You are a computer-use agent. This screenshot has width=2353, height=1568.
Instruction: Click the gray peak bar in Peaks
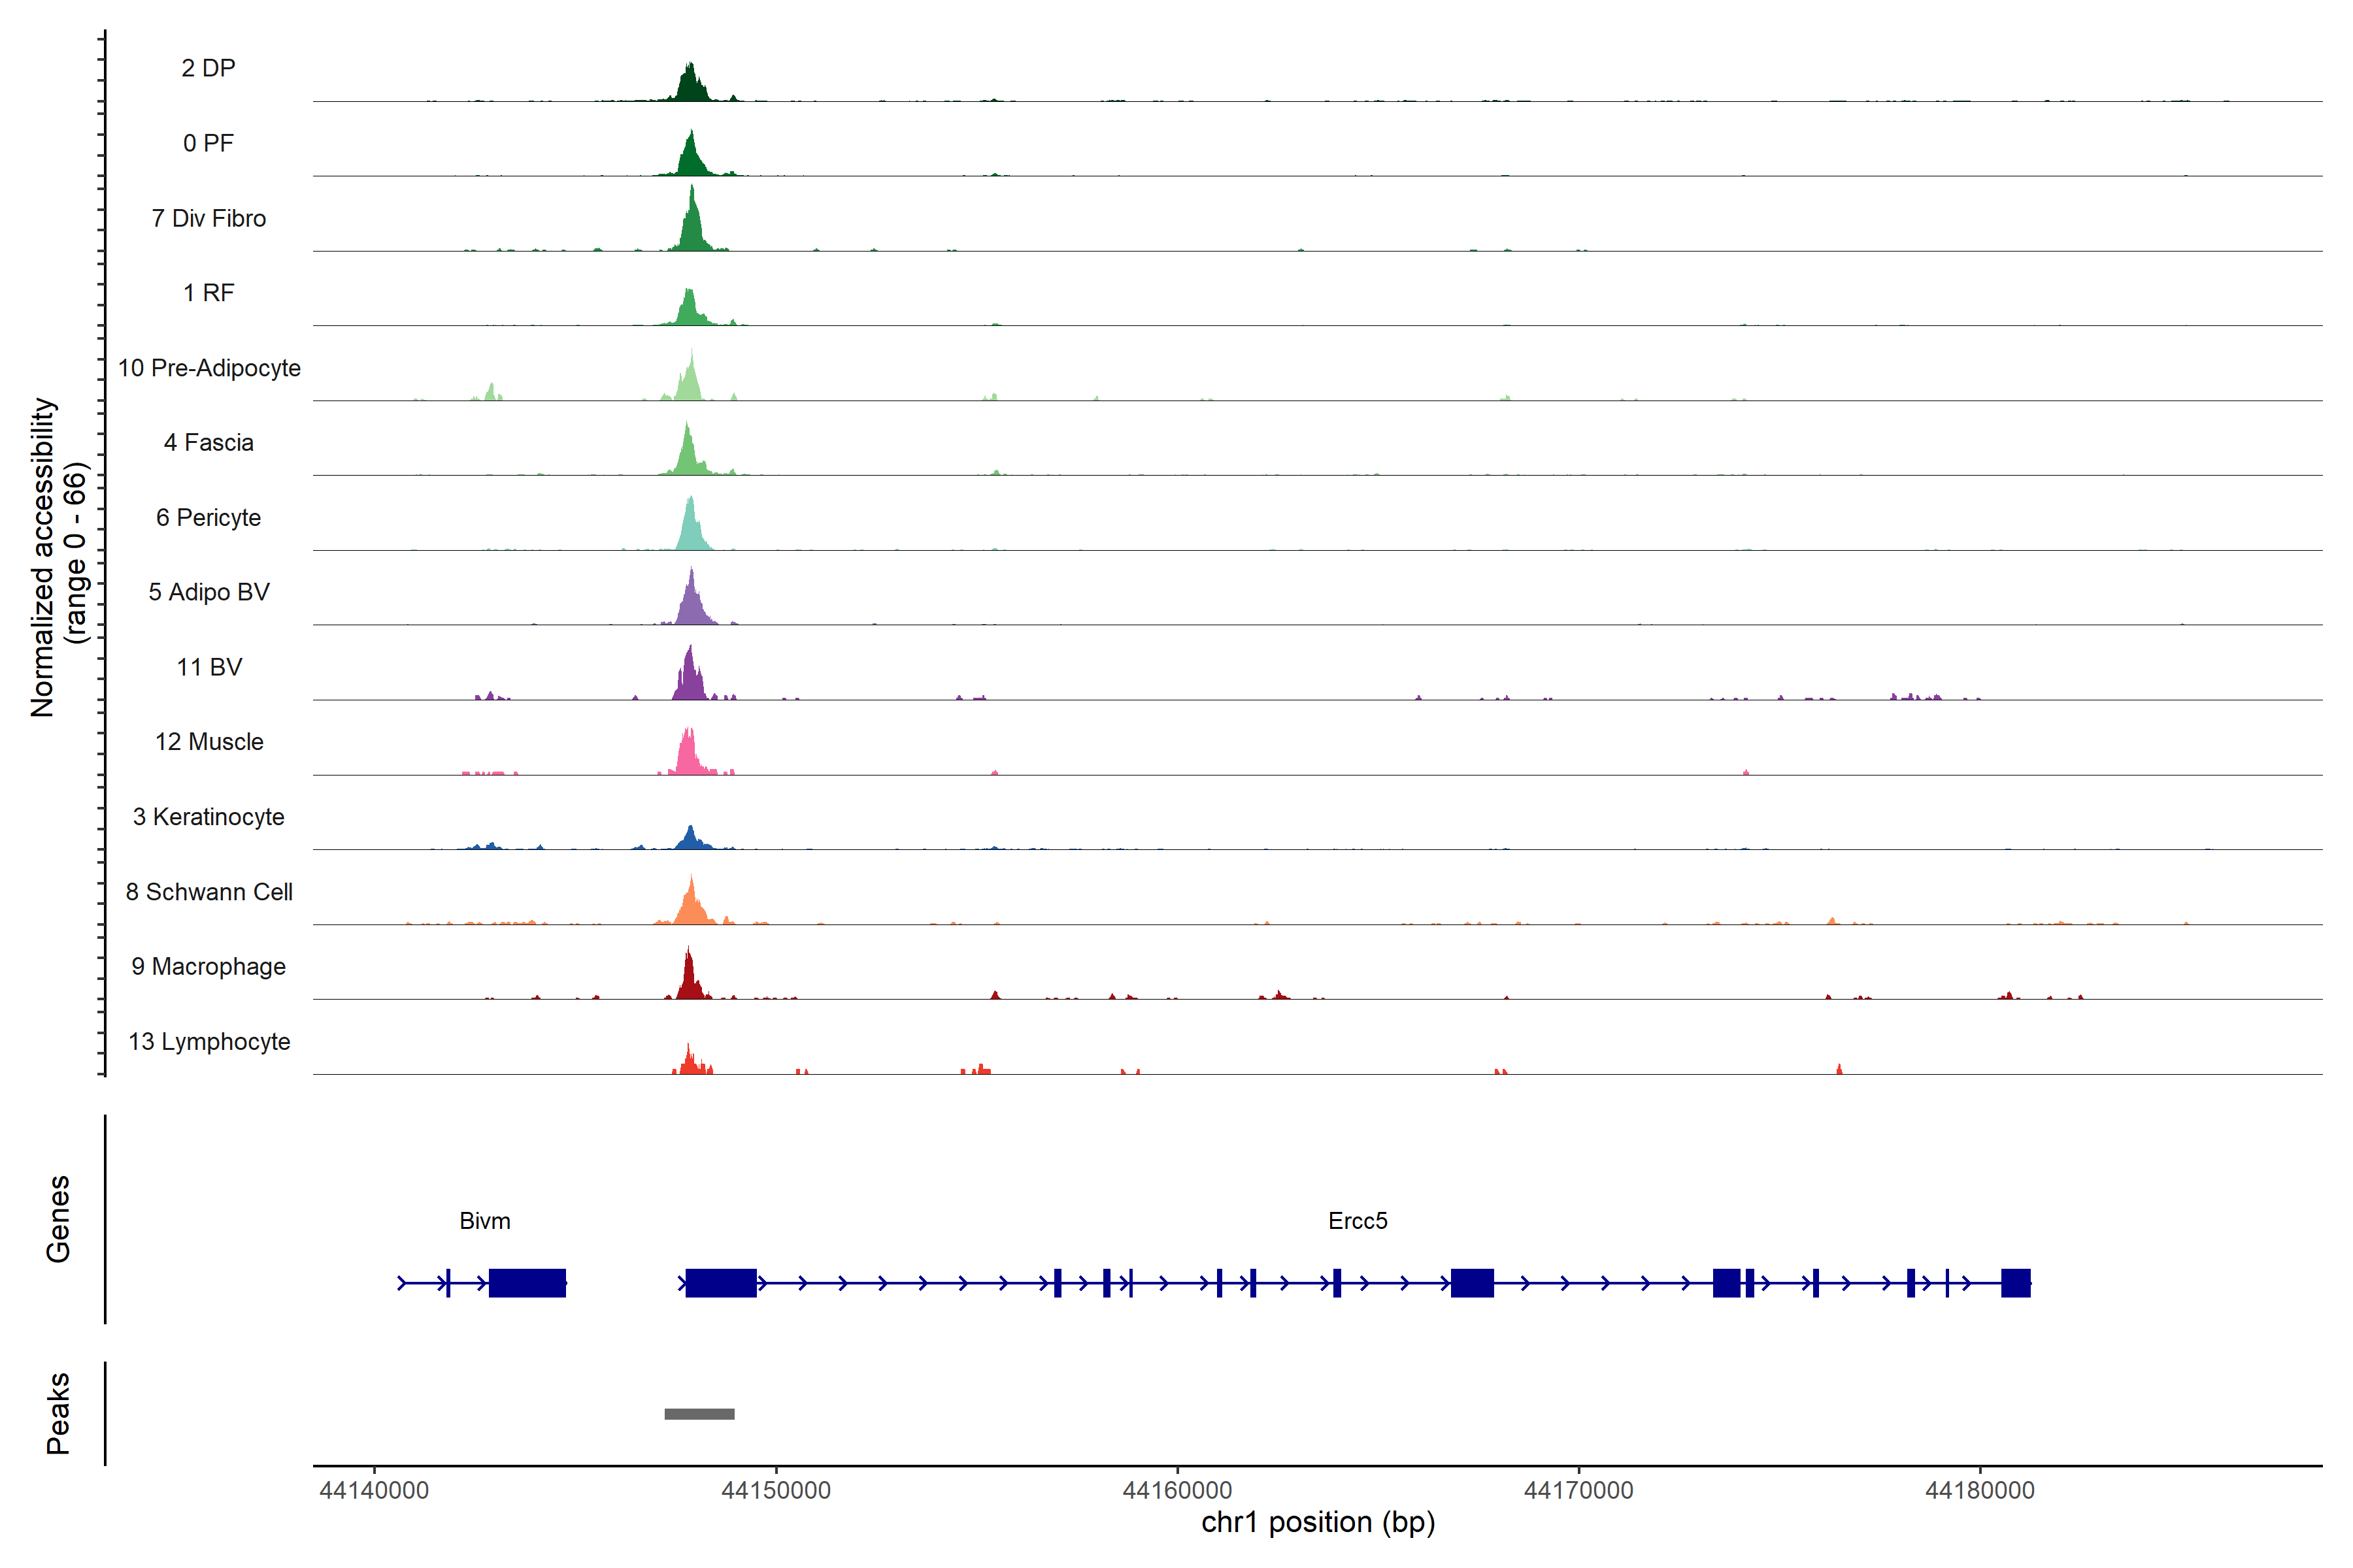pyautogui.click(x=699, y=1414)
